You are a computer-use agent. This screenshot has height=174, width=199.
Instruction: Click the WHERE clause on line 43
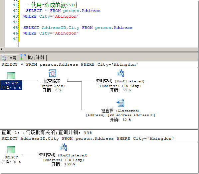click(x=51, y=16)
